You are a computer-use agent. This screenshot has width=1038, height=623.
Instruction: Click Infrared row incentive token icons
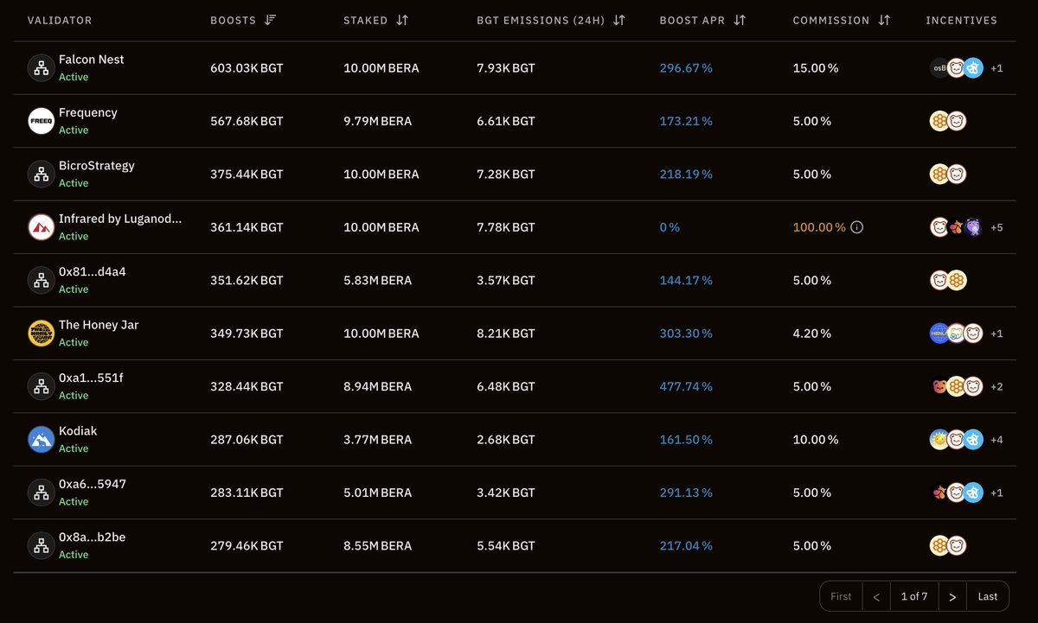pos(957,227)
